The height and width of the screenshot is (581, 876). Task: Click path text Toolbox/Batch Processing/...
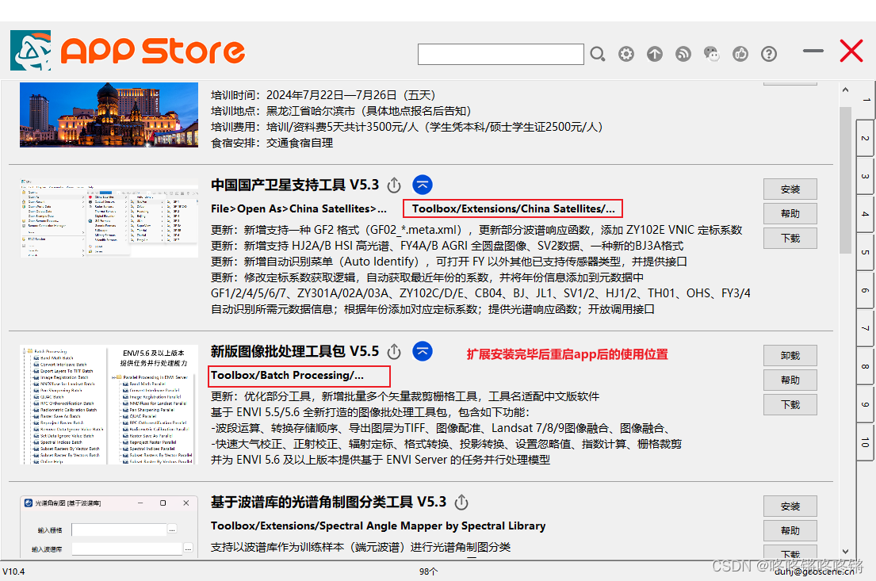click(287, 376)
